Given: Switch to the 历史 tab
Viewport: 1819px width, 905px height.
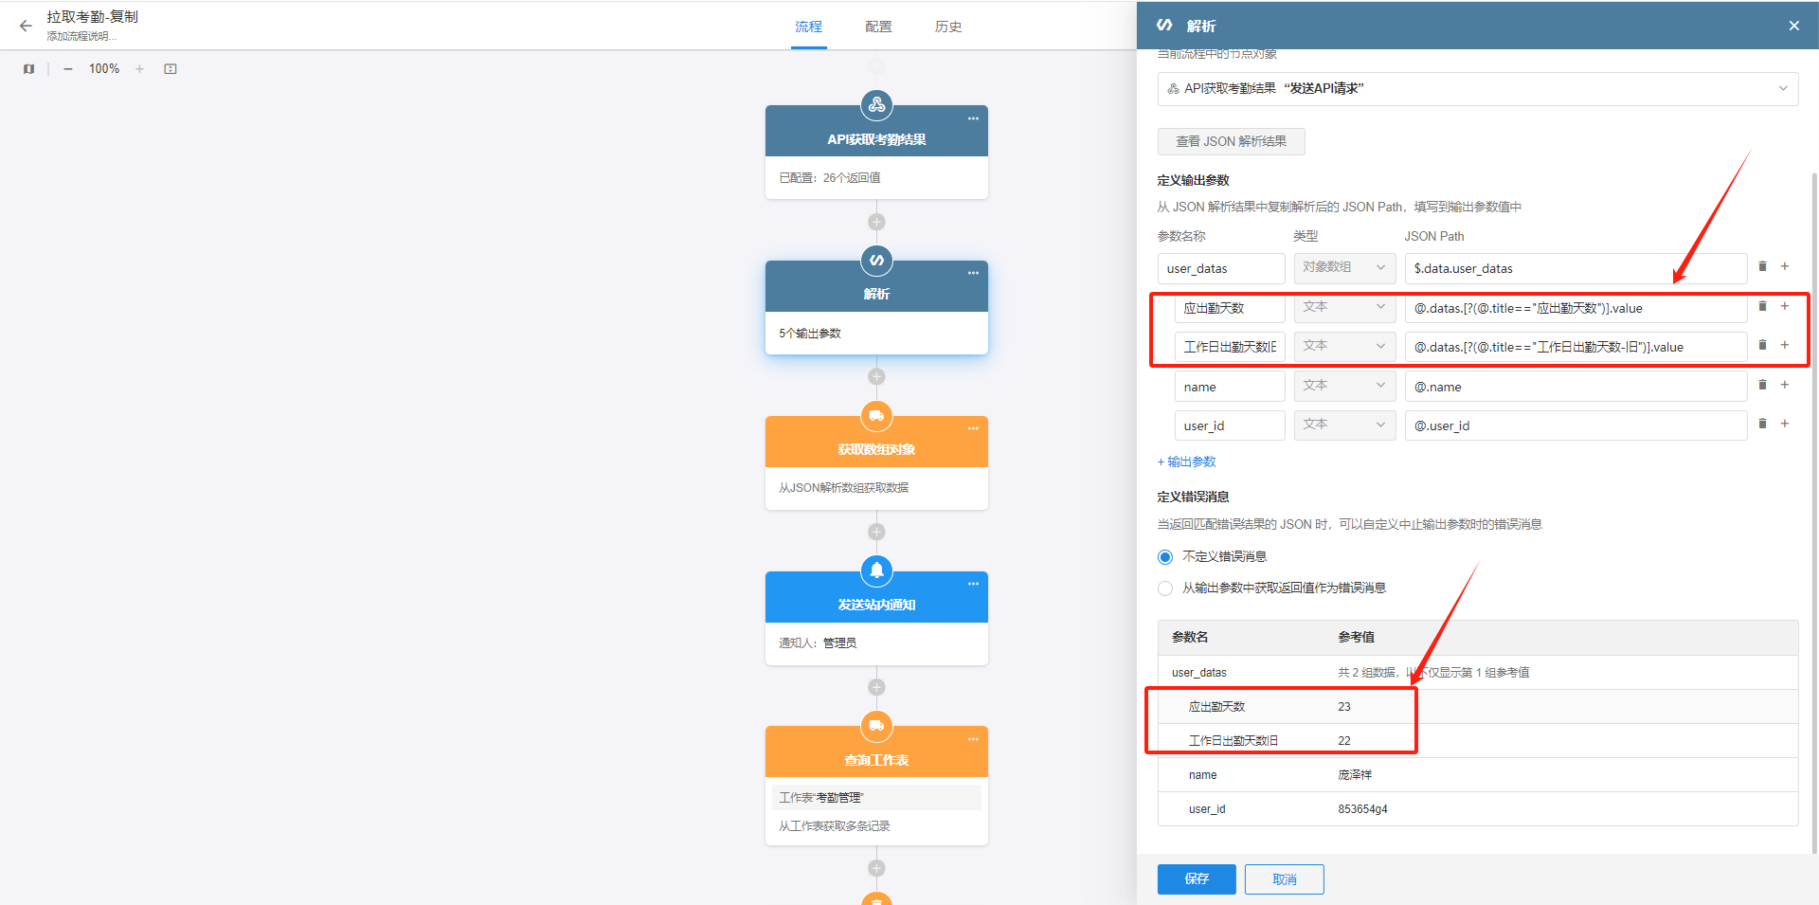Looking at the screenshot, I should pyautogui.click(x=948, y=27).
